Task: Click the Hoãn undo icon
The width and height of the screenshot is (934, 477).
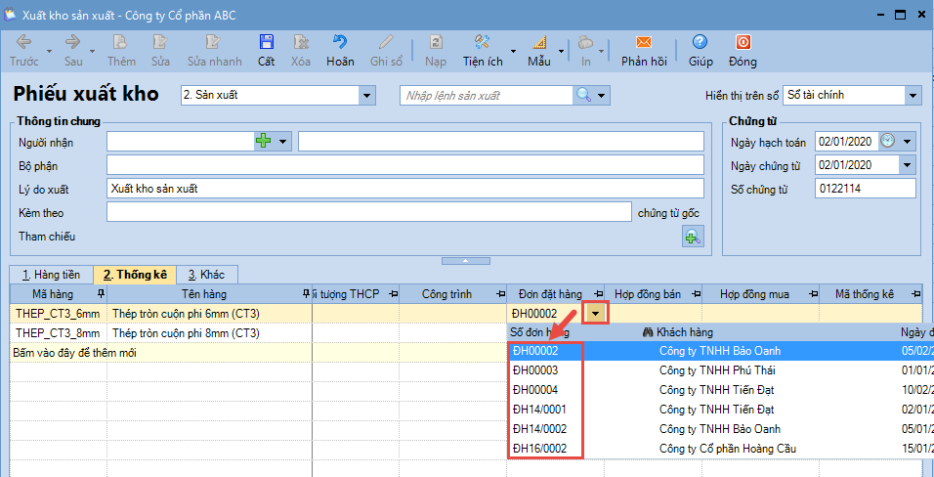Action: [340, 43]
